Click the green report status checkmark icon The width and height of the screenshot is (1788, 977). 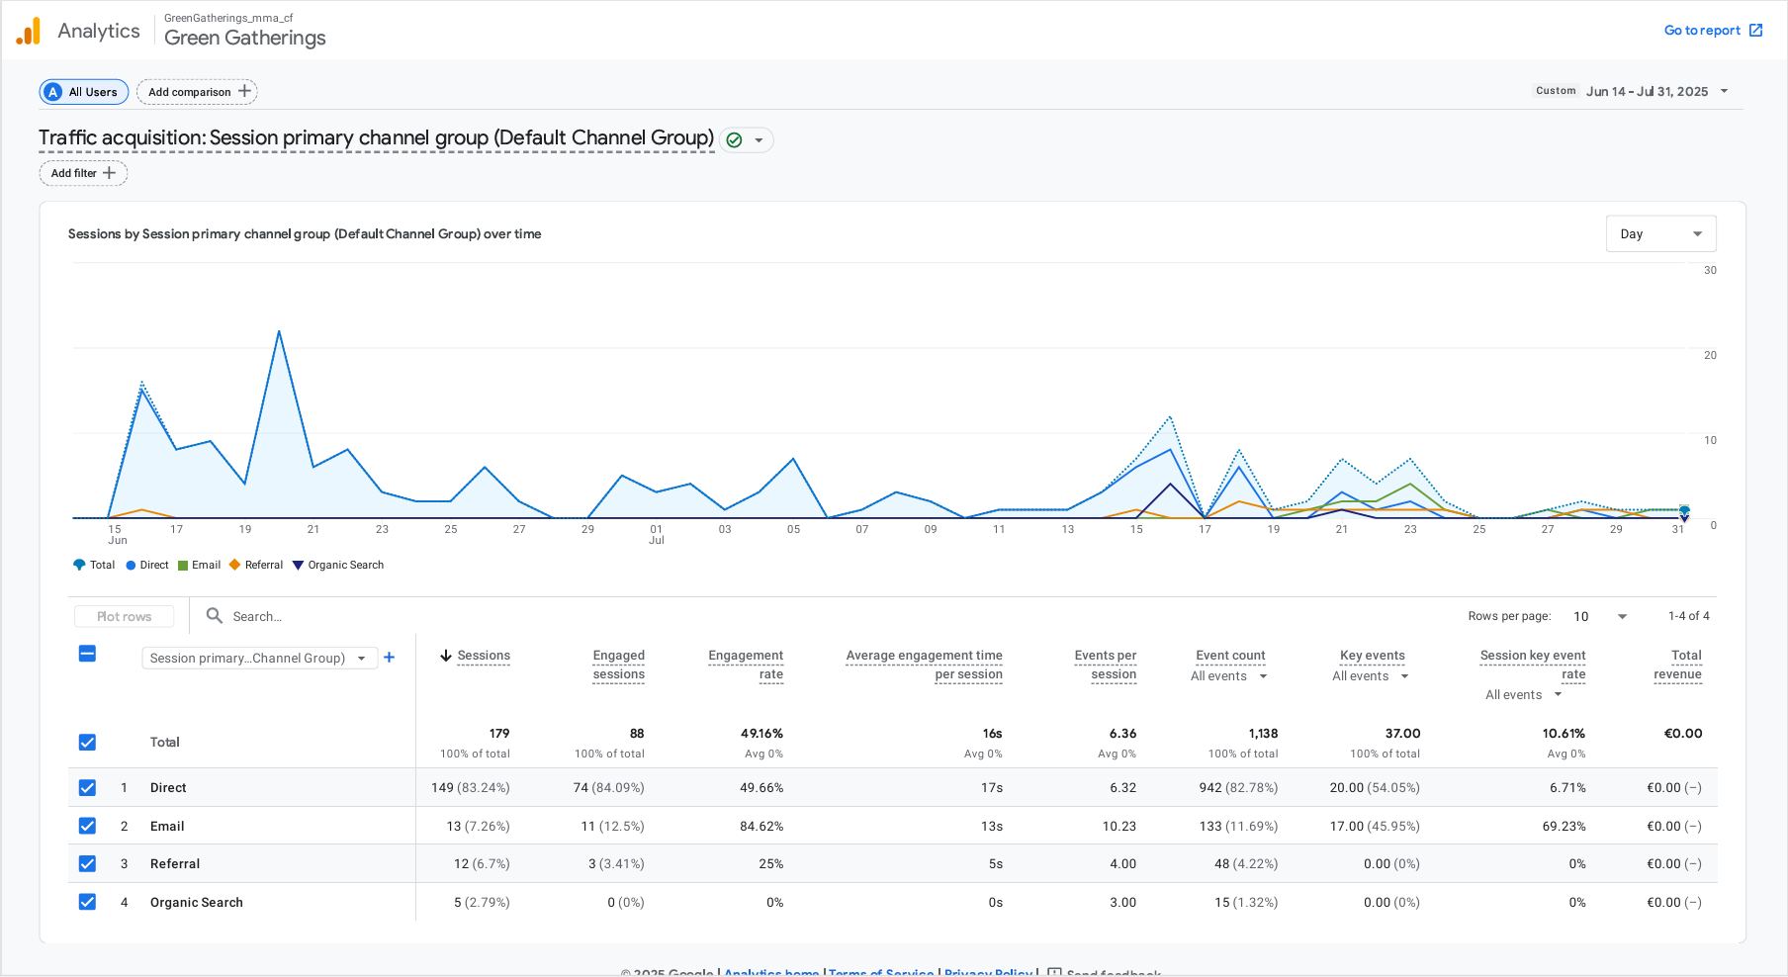(734, 140)
